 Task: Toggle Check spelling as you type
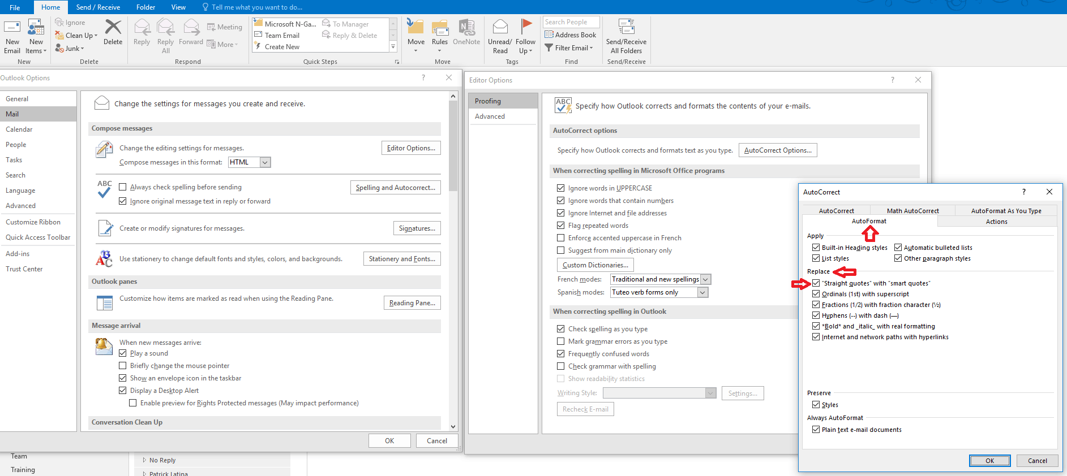point(560,329)
